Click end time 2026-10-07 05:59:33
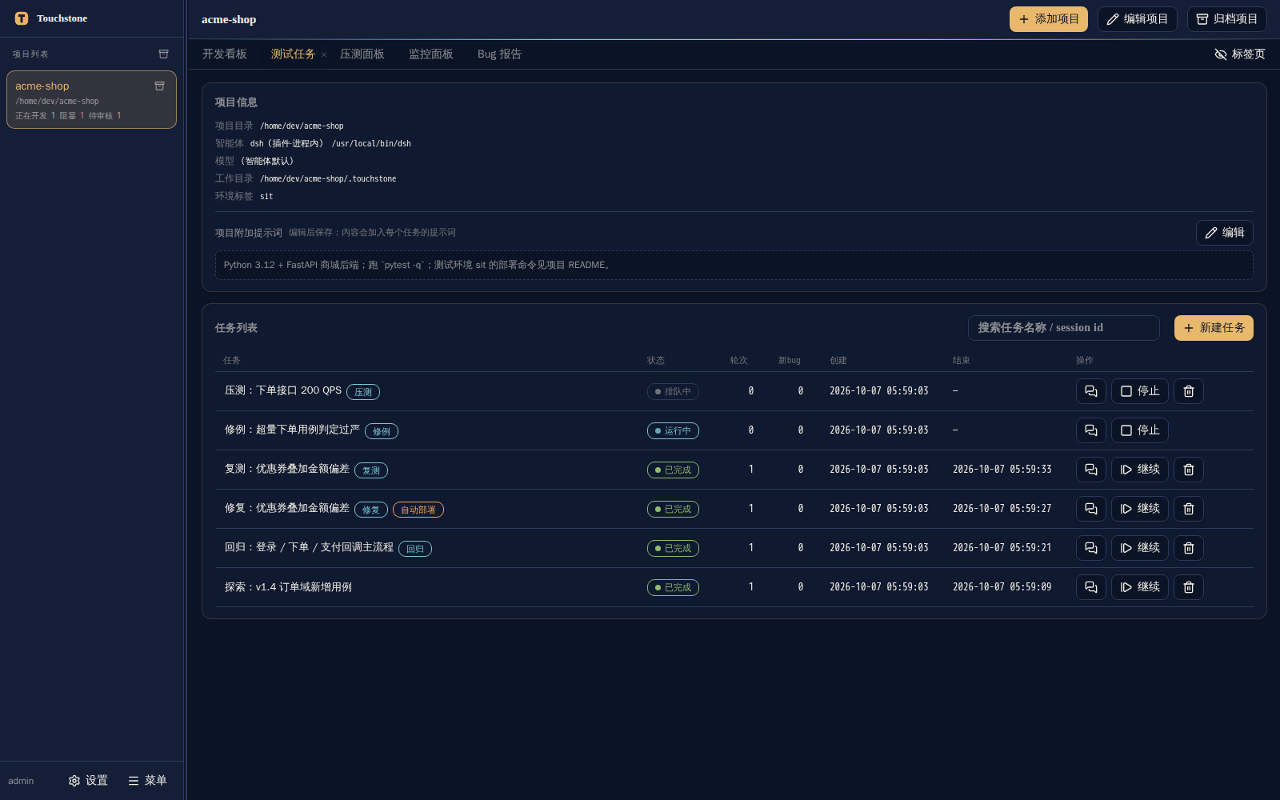Viewport: 1280px width, 800px height. (x=1002, y=470)
